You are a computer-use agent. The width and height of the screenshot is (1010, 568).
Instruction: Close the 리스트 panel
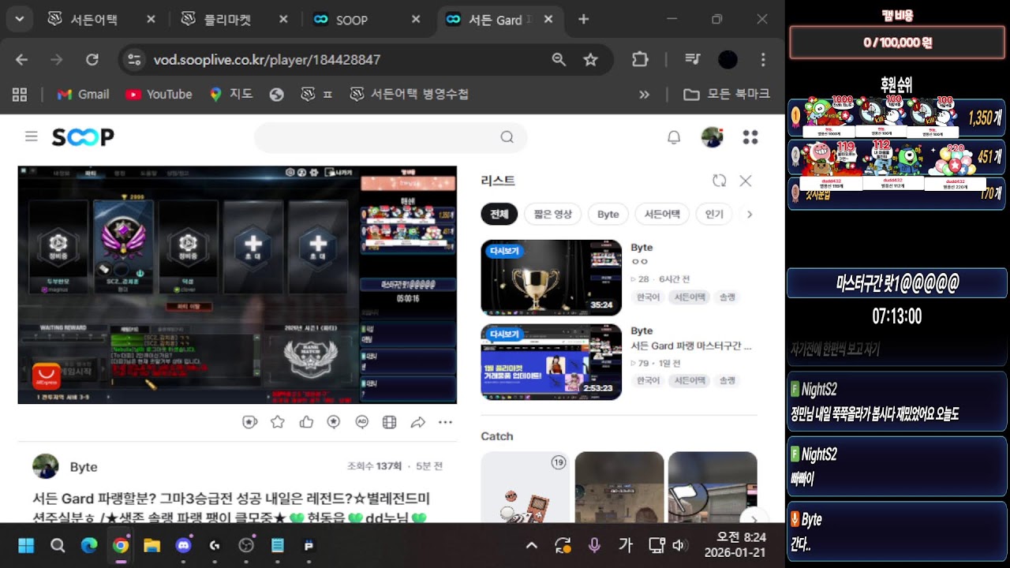tap(745, 181)
